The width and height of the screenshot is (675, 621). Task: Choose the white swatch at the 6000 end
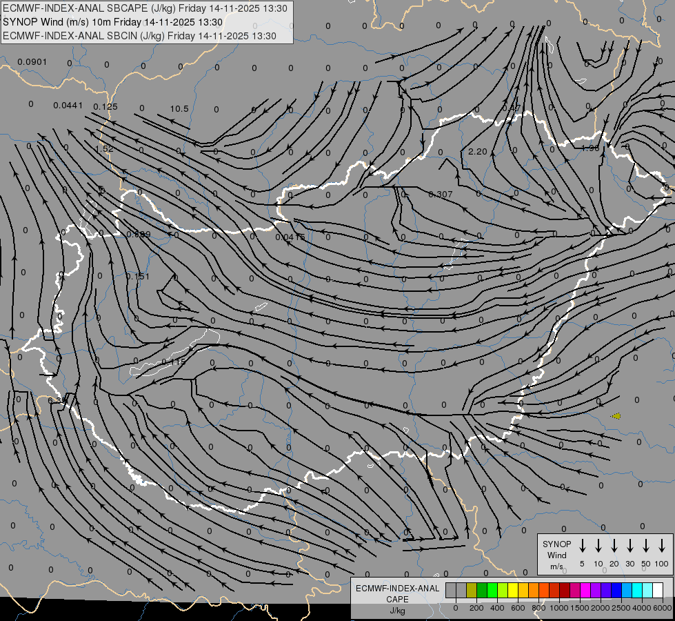coord(658,590)
